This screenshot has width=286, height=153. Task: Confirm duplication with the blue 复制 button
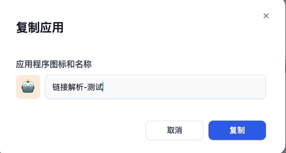(x=237, y=130)
